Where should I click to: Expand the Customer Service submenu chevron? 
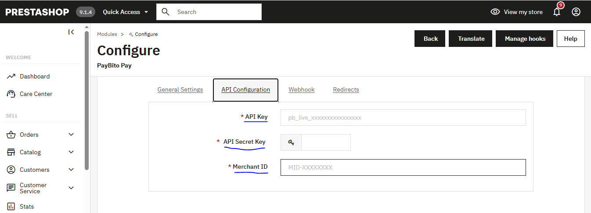[71, 188]
